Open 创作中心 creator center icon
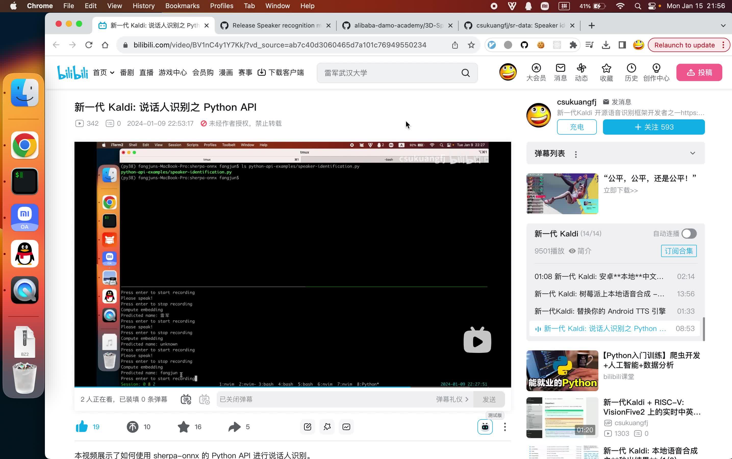This screenshot has width=732, height=459. [656, 73]
